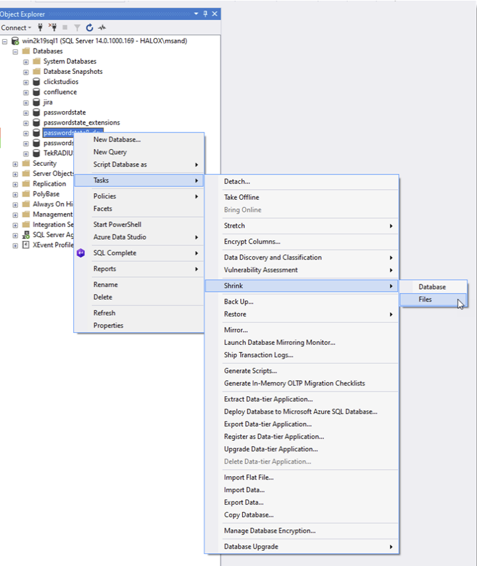This screenshot has width=477, height=566.
Task: Open the Stretch submenu
Action: point(302,226)
